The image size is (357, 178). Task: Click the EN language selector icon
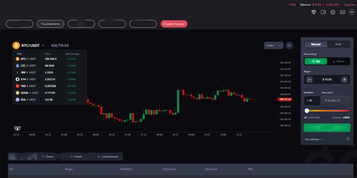[x=352, y=12]
